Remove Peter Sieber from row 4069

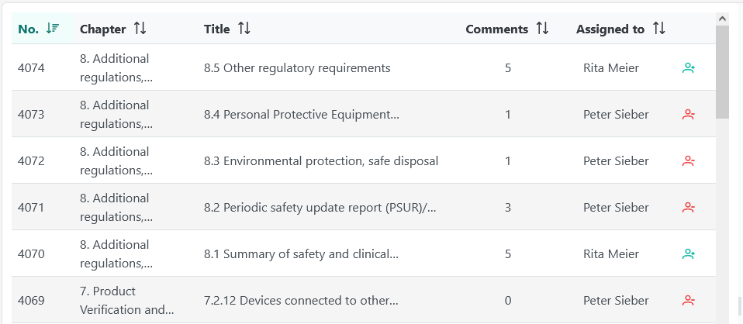coord(688,301)
